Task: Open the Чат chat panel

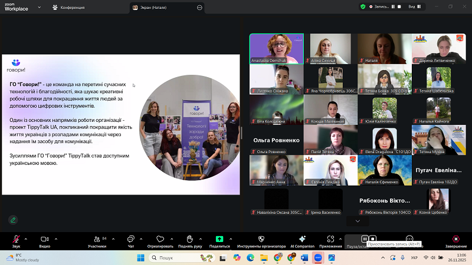Action: tap(130, 239)
